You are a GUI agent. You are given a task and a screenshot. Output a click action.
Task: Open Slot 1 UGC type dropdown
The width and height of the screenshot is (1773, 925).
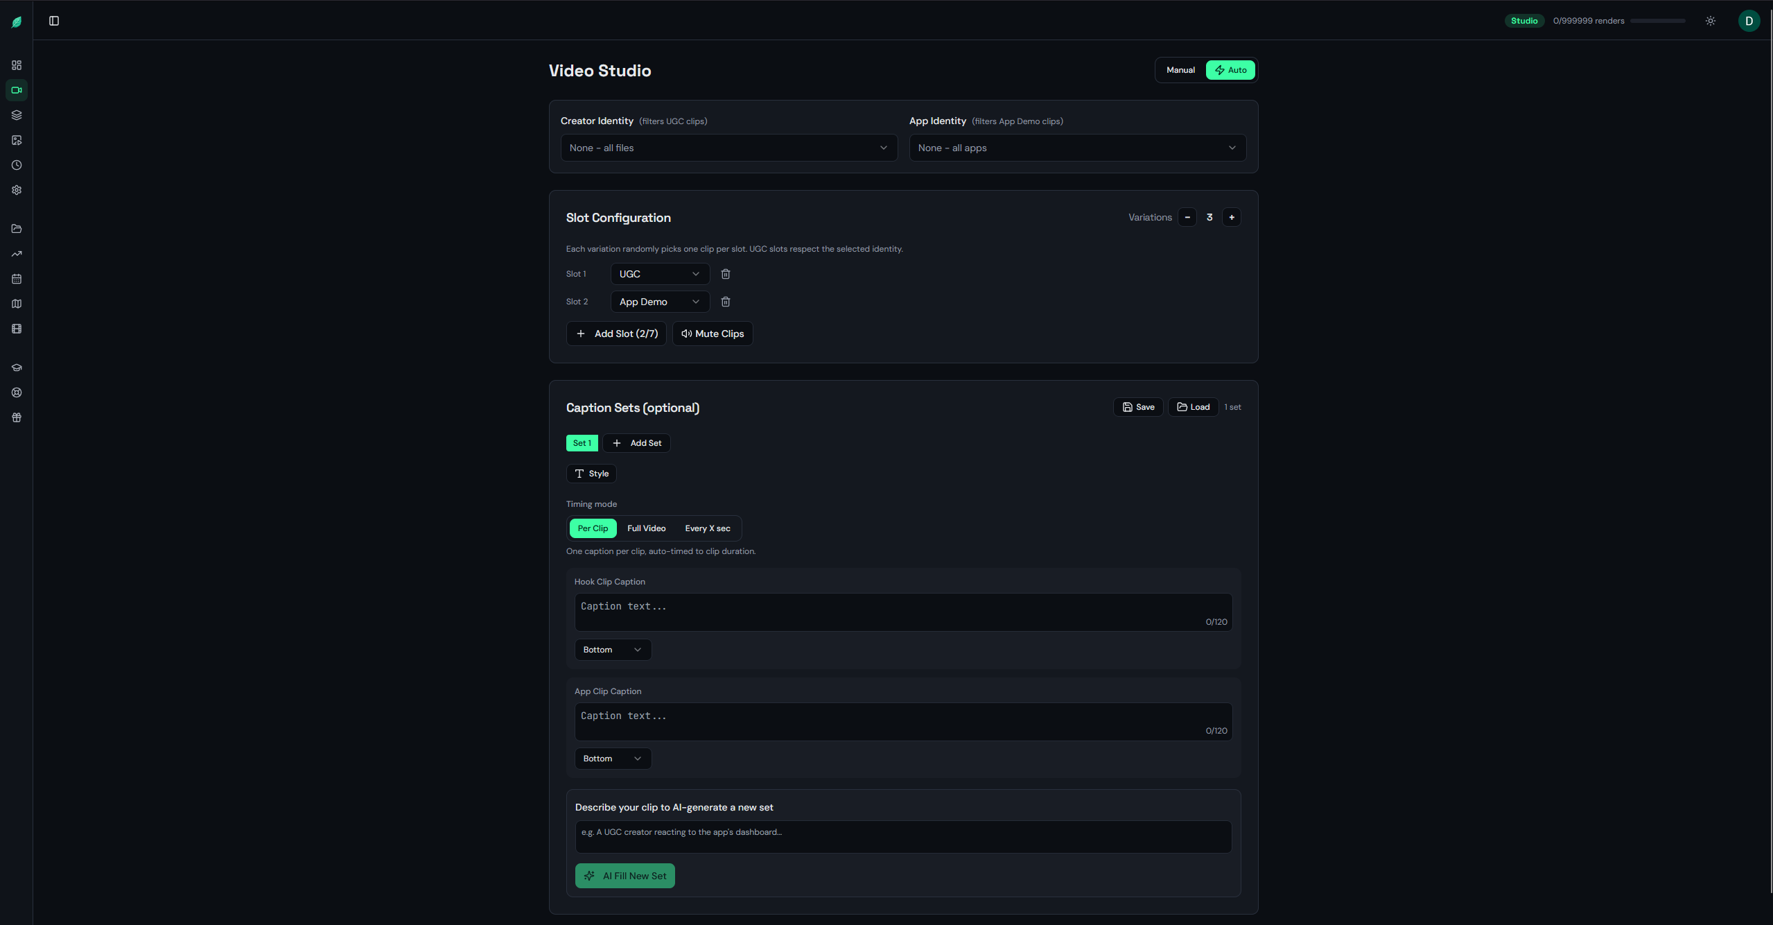click(659, 274)
